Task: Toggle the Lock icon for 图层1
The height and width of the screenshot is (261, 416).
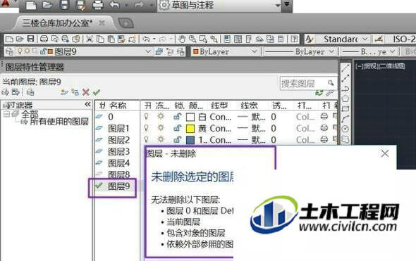Action: click(x=178, y=128)
